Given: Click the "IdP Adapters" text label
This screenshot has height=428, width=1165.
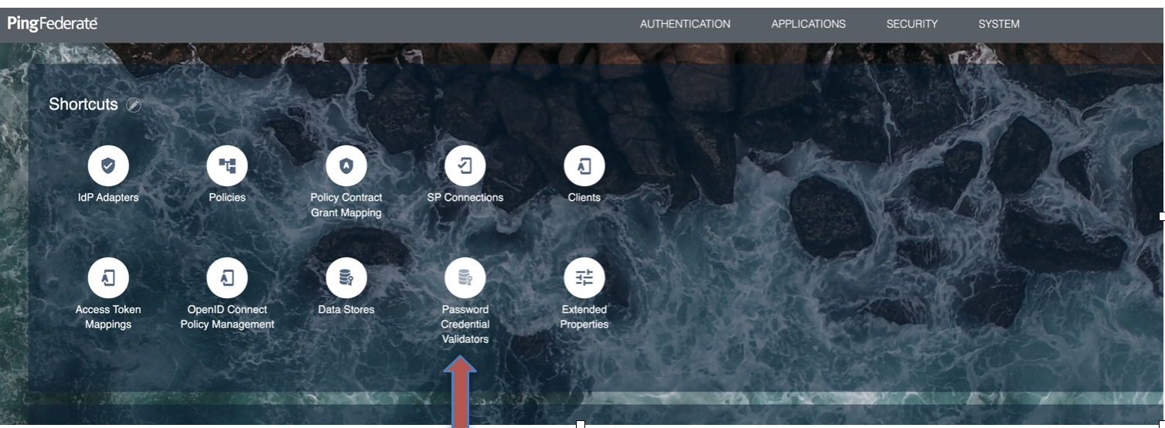Looking at the screenshot, I should click(108, 198).
